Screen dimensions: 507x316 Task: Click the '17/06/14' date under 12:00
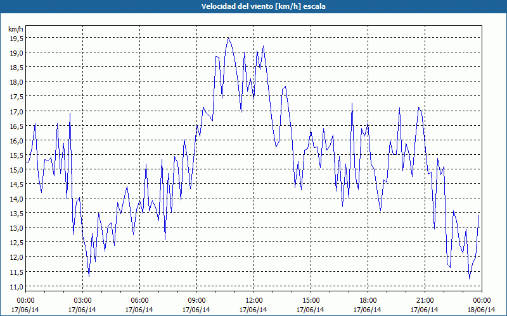point(253,310)
